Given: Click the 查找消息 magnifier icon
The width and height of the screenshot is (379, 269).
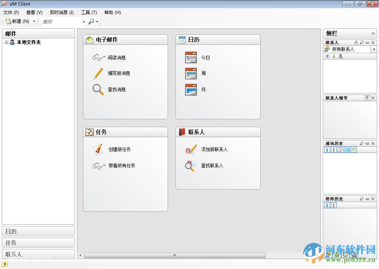Looking at the screenshot, I should click(x=98, y=89).
